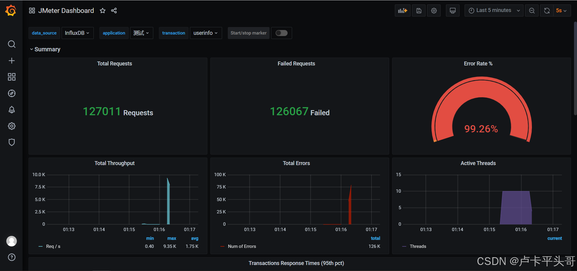Open the 5s refresh interval dropdown
The width and height of the screenshot is (577, 271).
pos(562,11)
